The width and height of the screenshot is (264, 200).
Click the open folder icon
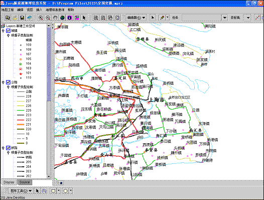(x=15, y=18)
